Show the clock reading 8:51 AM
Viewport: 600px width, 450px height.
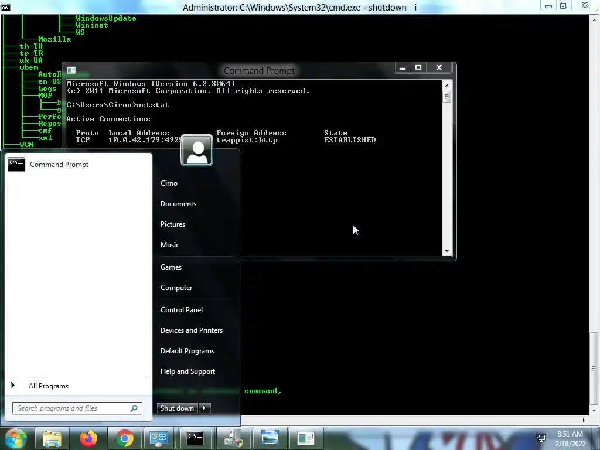pyautogui.click(x=570, y=434)
